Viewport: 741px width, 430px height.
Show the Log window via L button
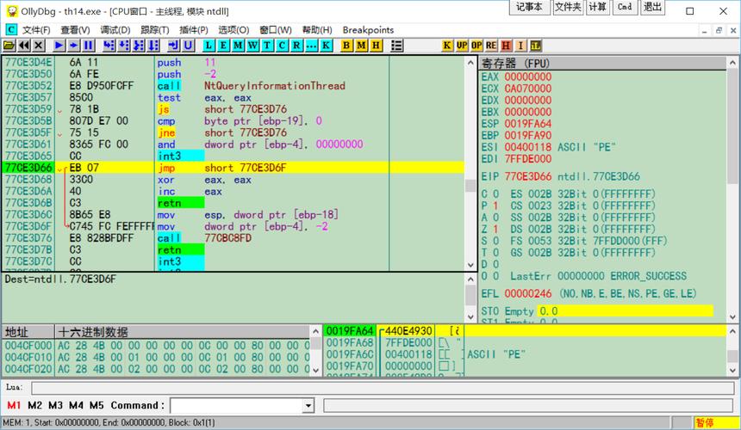click(x=210, y=45)
